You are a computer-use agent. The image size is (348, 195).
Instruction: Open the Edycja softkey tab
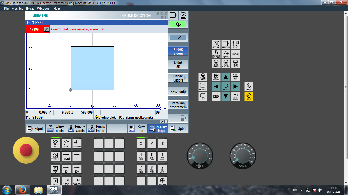(x=36, y=128)
